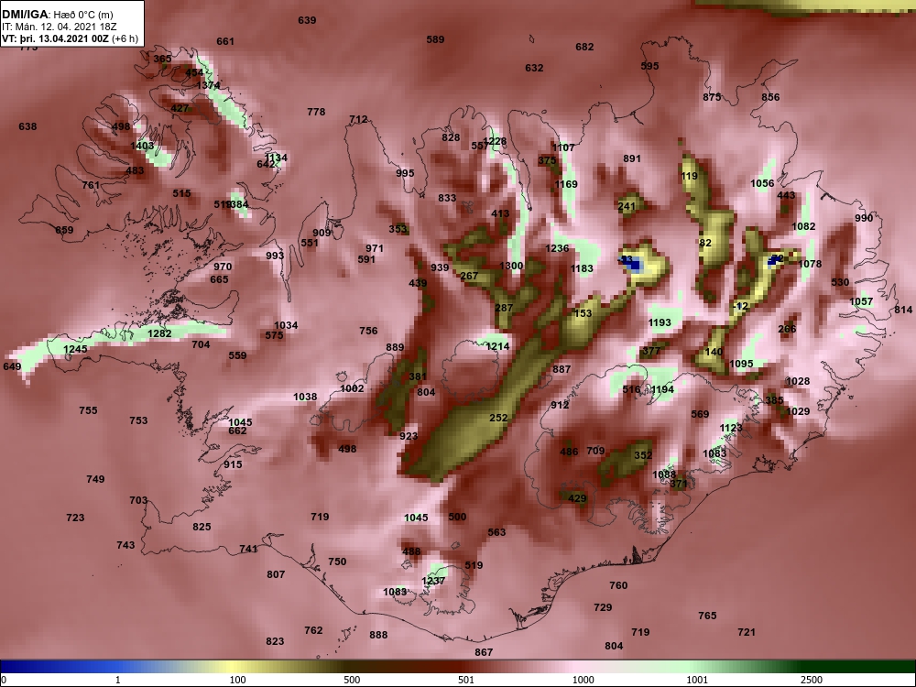The width and height of the screenshot is (916, 687).
Task: Click the 1000 label on the color scale
Action: (583, 680)
